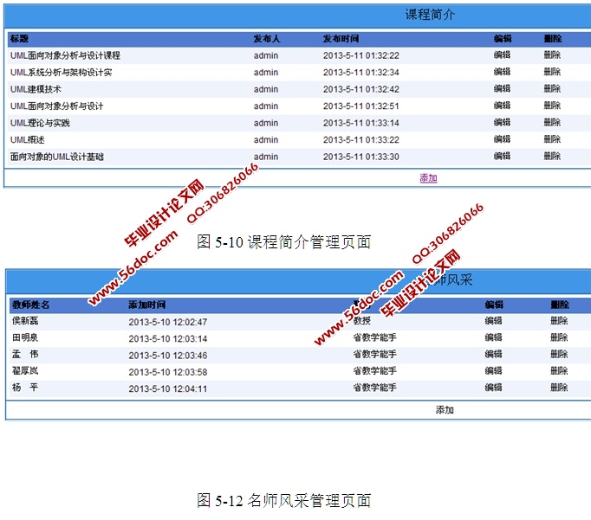
Task: Edit the 面向对象的UML设计基础 entry
Action: coord(502,157)
